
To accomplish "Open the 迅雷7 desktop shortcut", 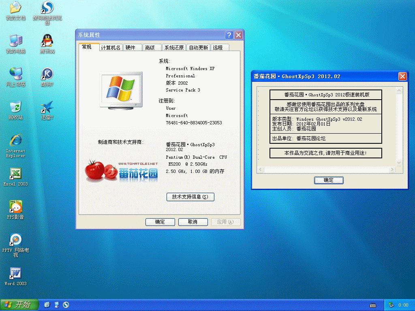I will [x=47, y=107].
